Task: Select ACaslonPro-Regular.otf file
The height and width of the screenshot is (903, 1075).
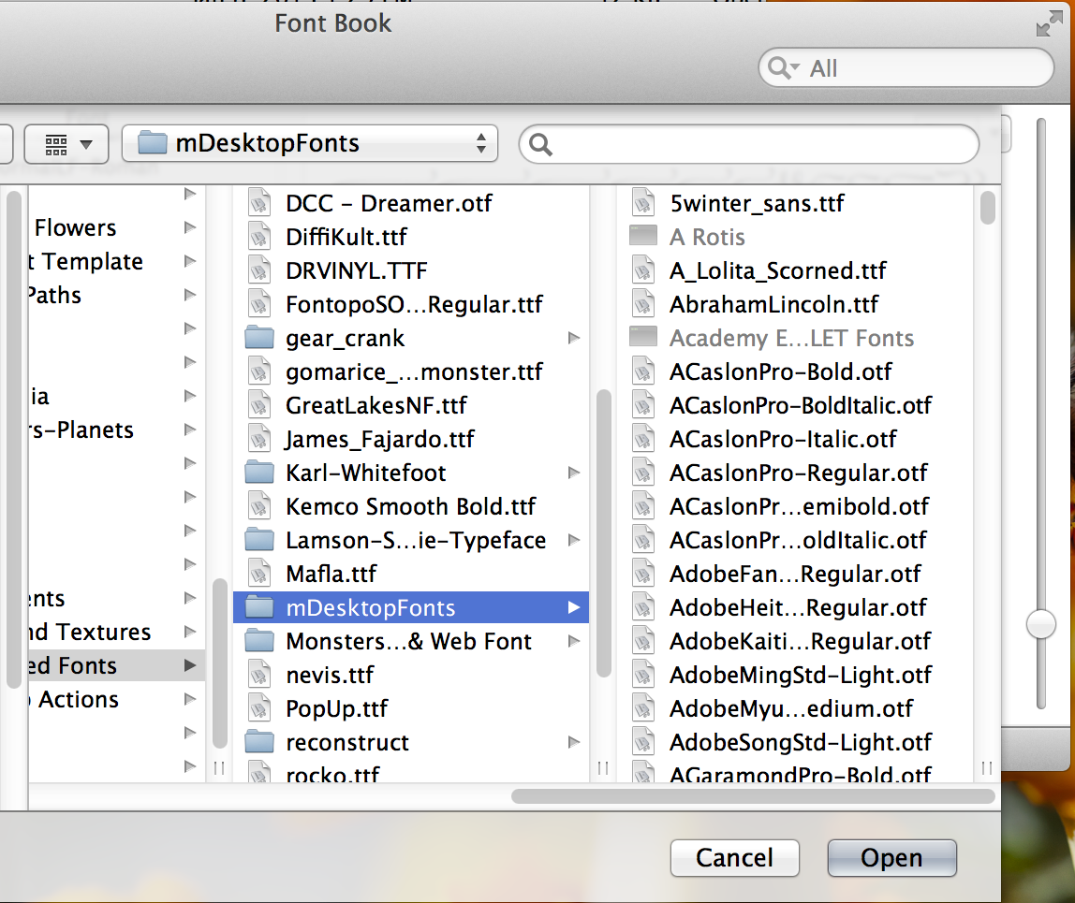Action: point(795,473)
